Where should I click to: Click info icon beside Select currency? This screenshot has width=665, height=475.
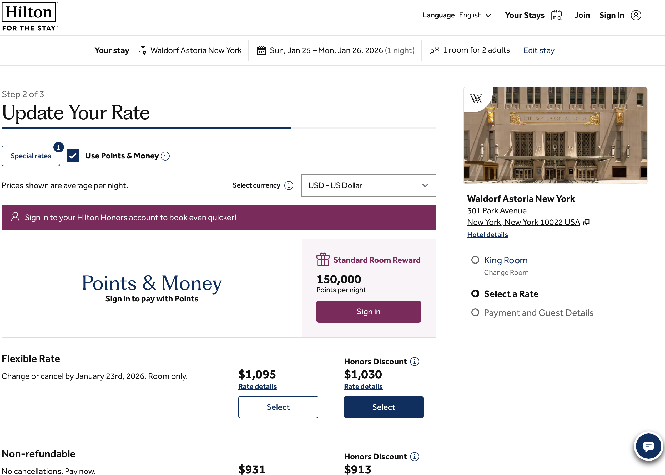click(x=289, y=185)
